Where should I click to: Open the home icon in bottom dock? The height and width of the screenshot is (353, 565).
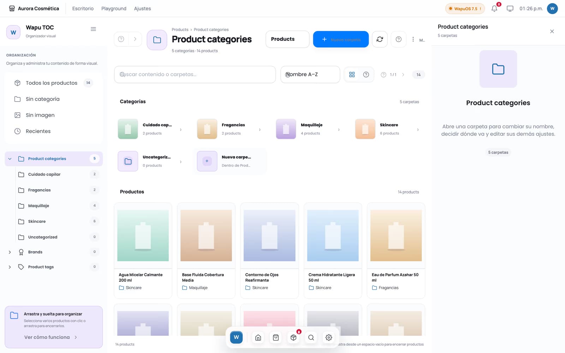pos(258,337)
